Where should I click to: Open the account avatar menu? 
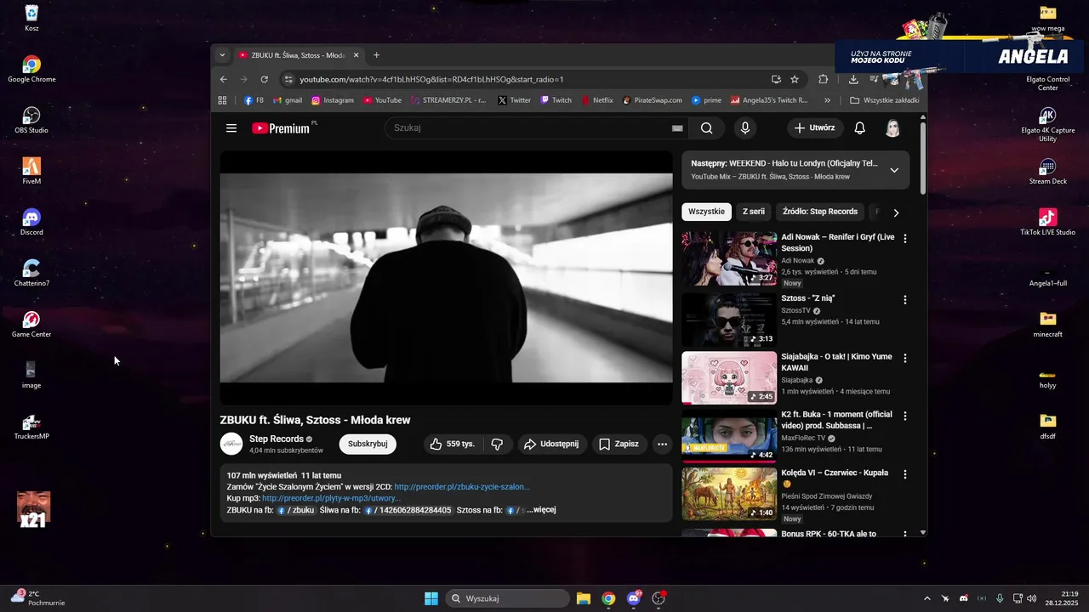point(892,128)
